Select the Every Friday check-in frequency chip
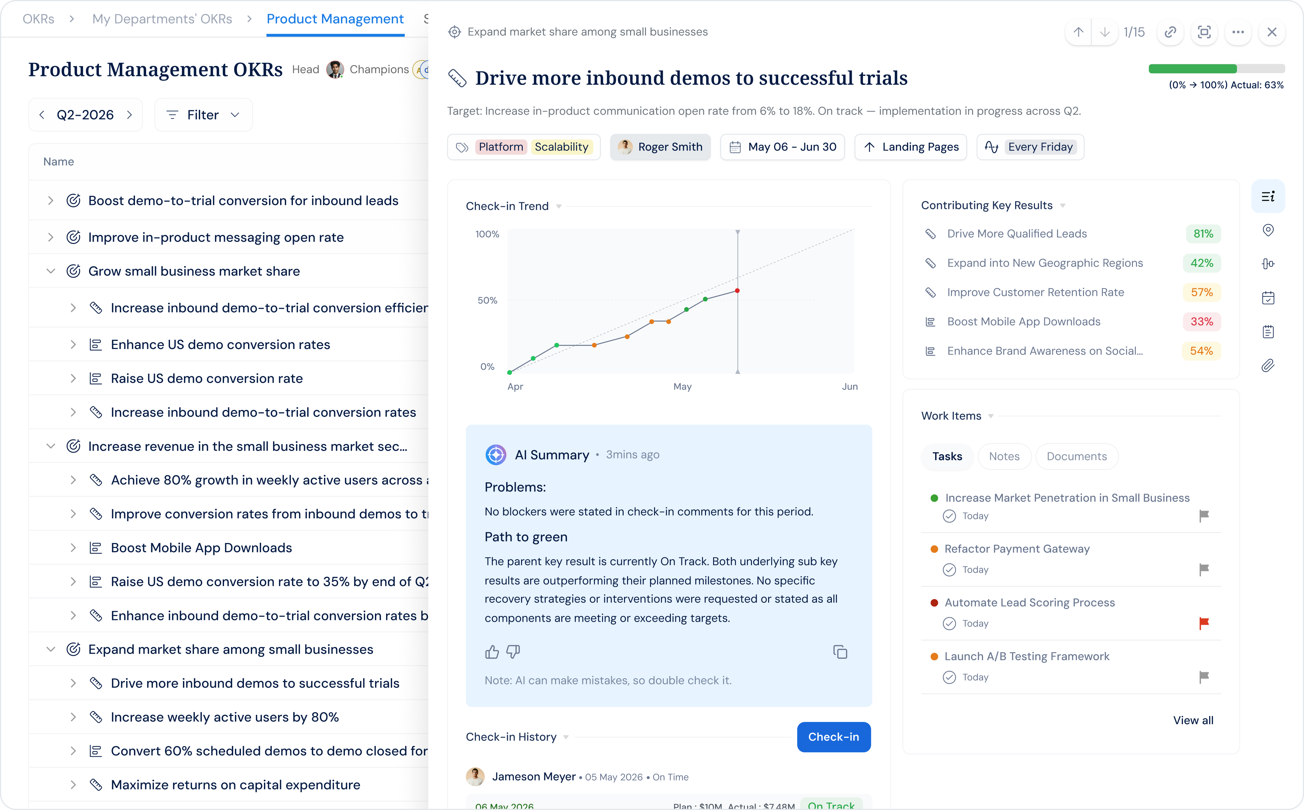The image size is (1304, 810). [x=1030, y=147]
